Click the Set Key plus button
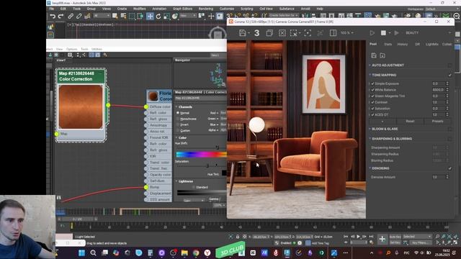 click(382, 240)
